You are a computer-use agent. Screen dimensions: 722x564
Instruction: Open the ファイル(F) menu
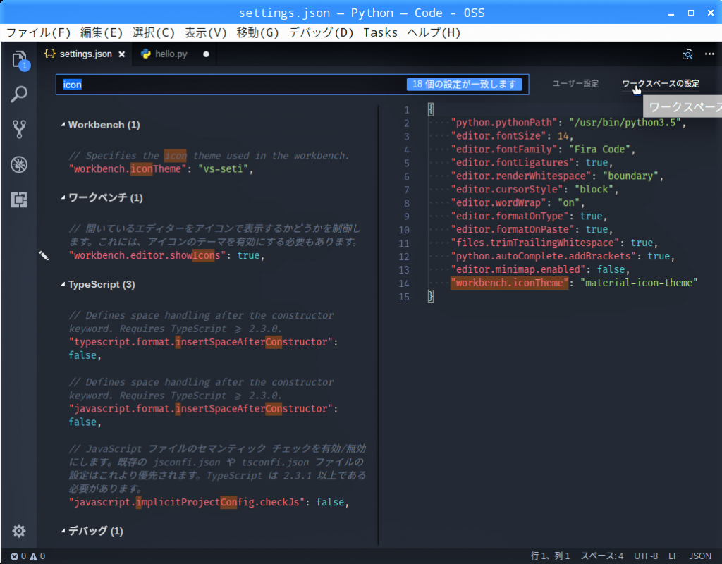click(x=39, y=32)
